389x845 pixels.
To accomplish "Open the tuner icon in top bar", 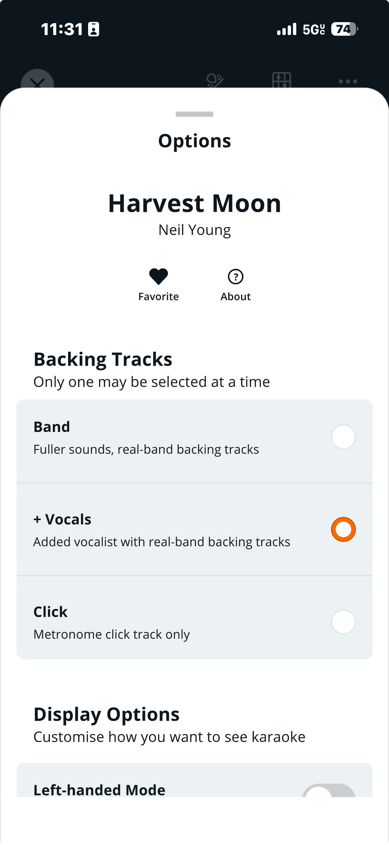I will [x=215, y=80].
